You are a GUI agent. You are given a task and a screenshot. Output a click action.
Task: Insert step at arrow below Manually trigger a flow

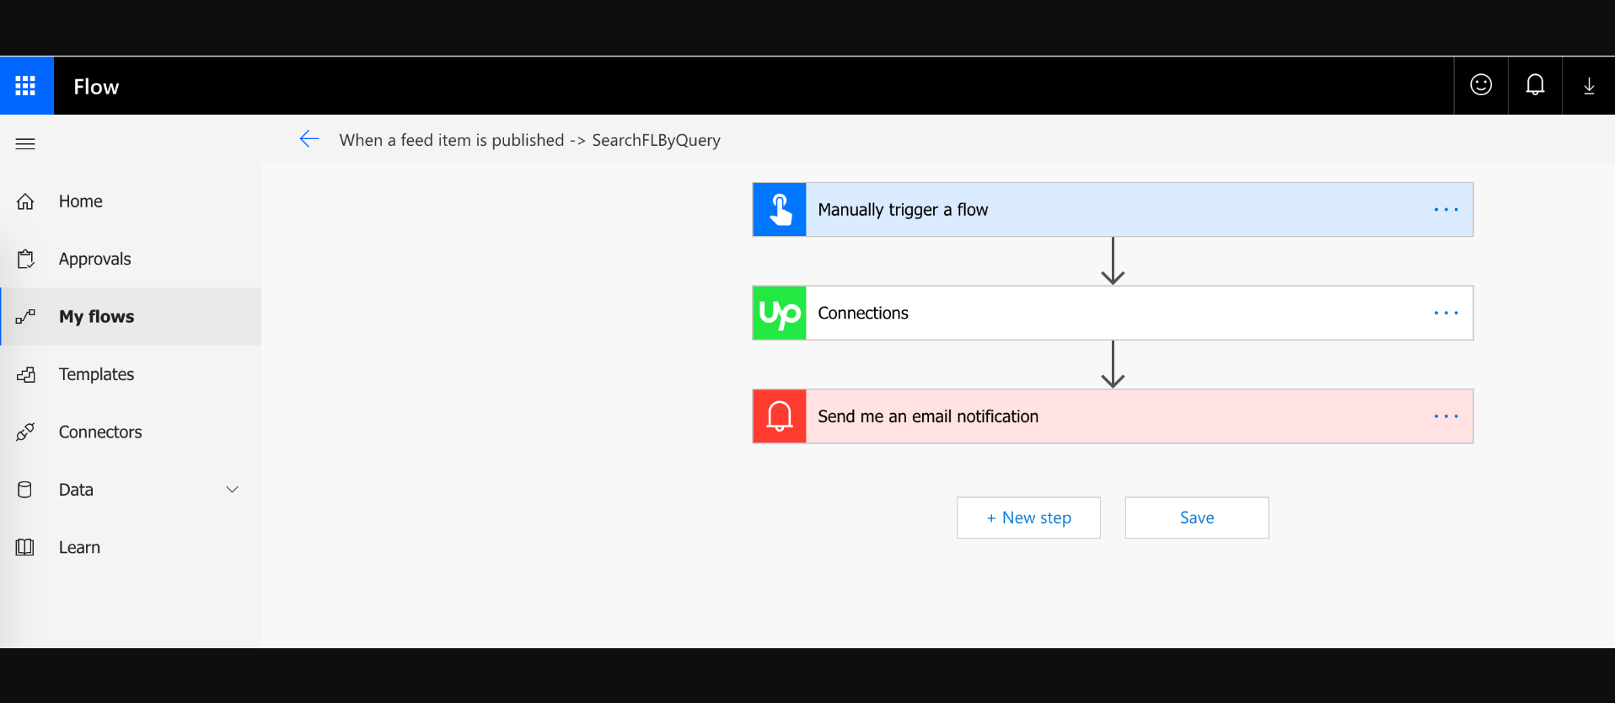pyautogui.click(x=1113, y=261)
